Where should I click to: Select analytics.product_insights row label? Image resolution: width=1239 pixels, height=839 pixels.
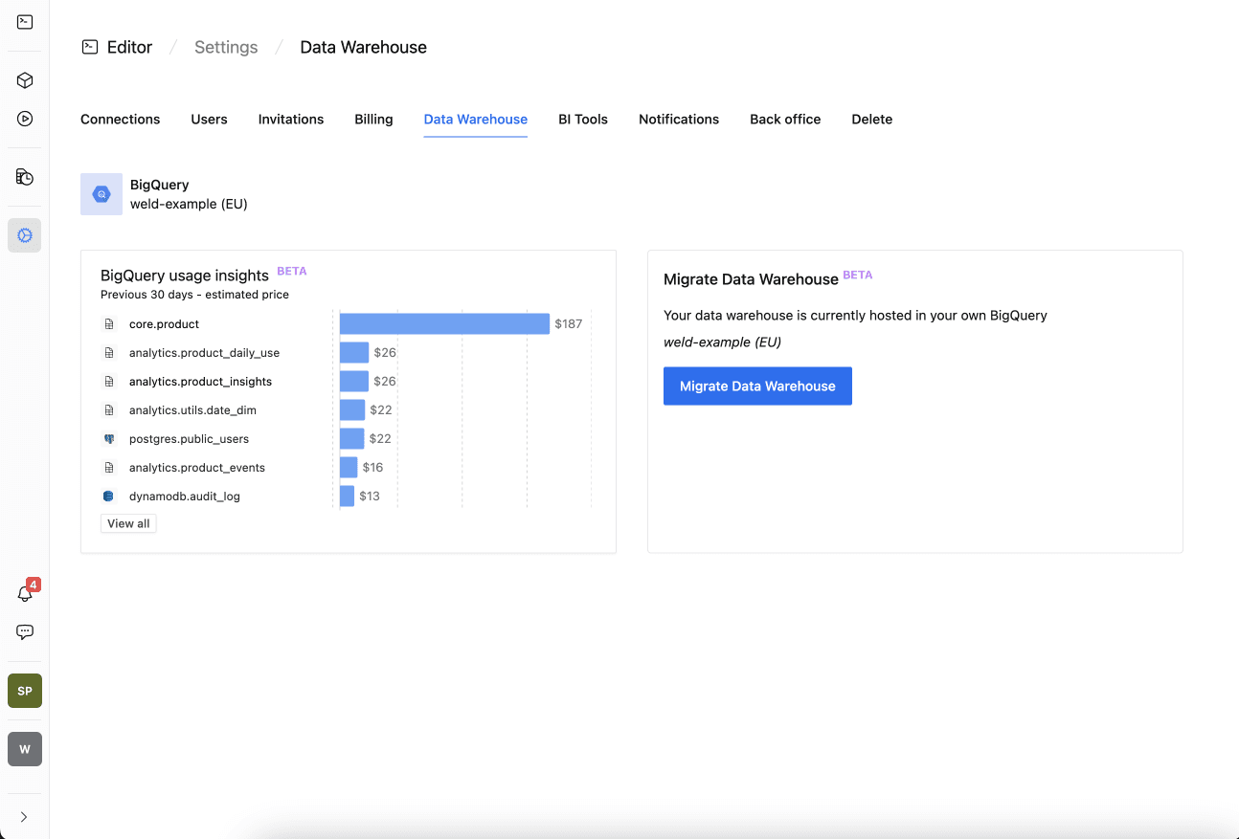tap(200, 382)
